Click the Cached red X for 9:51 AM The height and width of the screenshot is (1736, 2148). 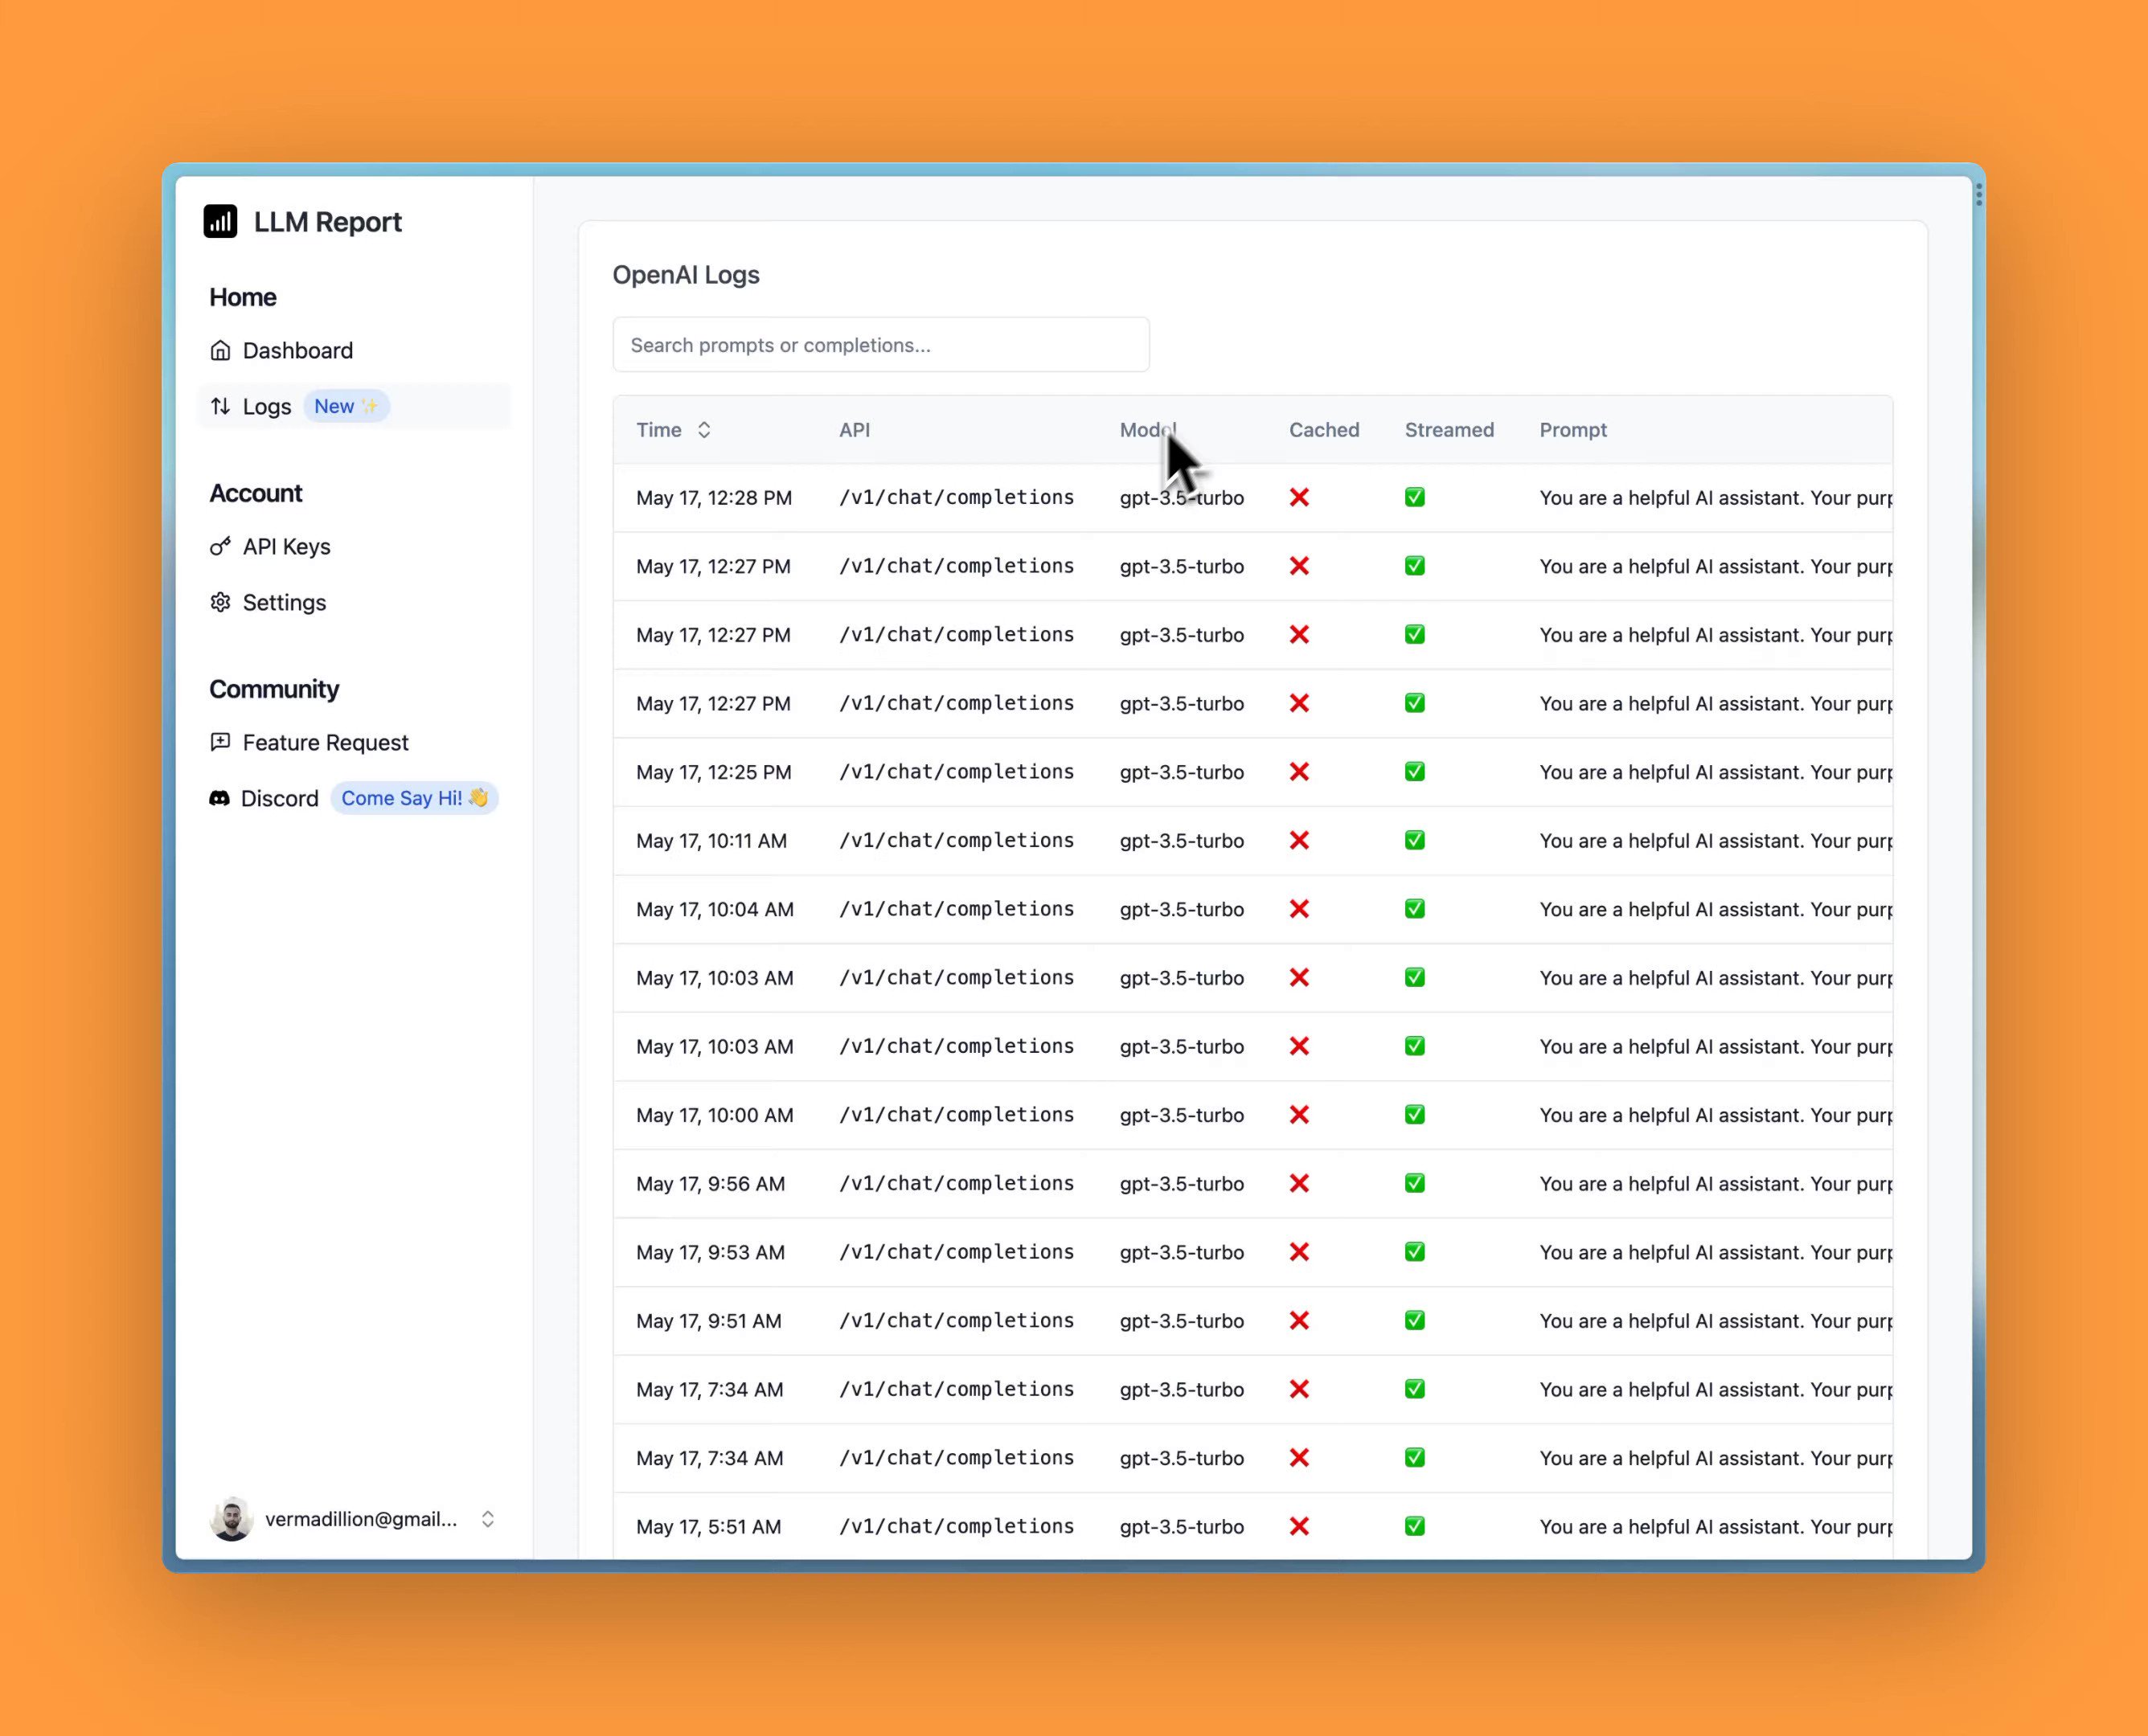(x=1299, y=1320)
